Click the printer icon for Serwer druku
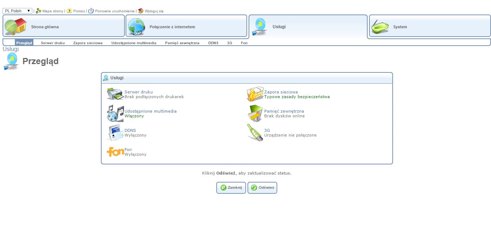The height and width of the screenshot is (226, 491). (115, 94)
